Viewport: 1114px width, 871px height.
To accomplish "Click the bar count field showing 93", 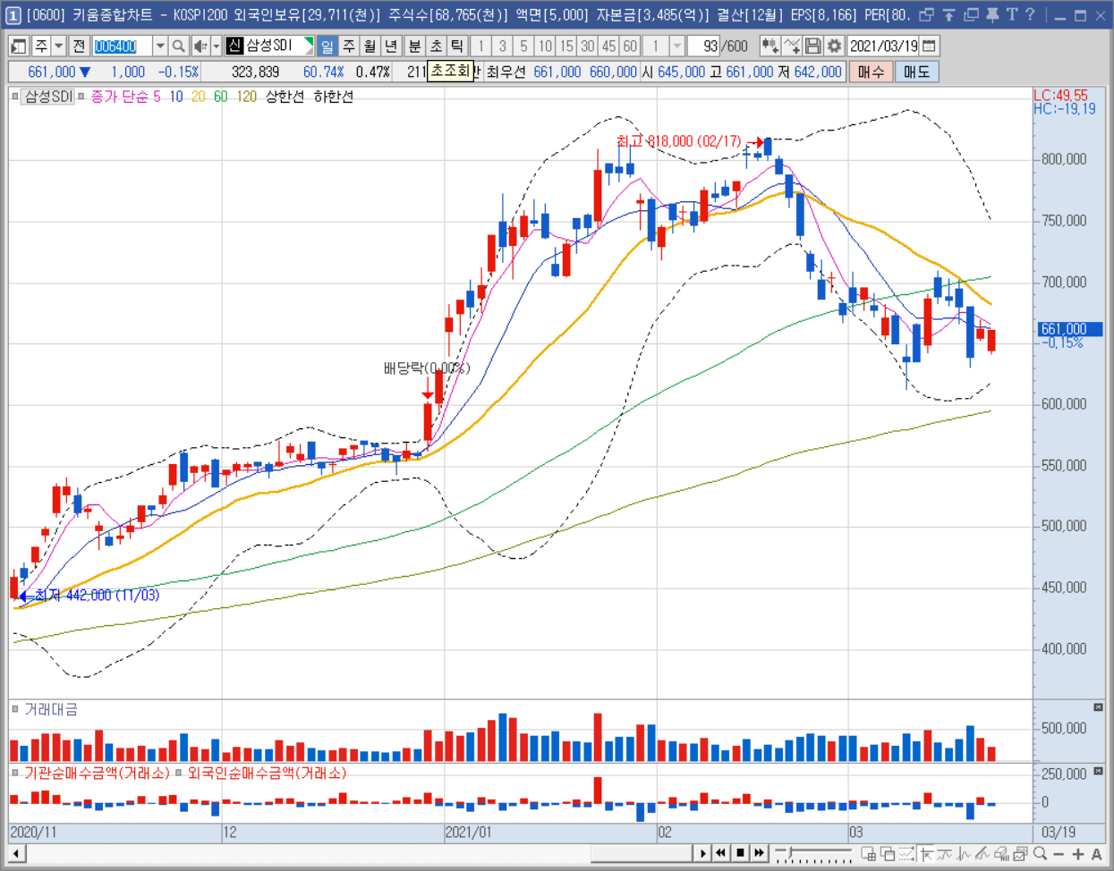I will click(x=704, y=46).
